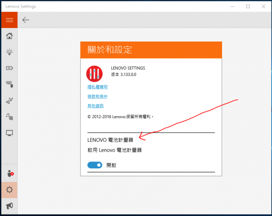Open the audio and media section
The height and width of the screenshot is (216, 272).
click(9, 117)
